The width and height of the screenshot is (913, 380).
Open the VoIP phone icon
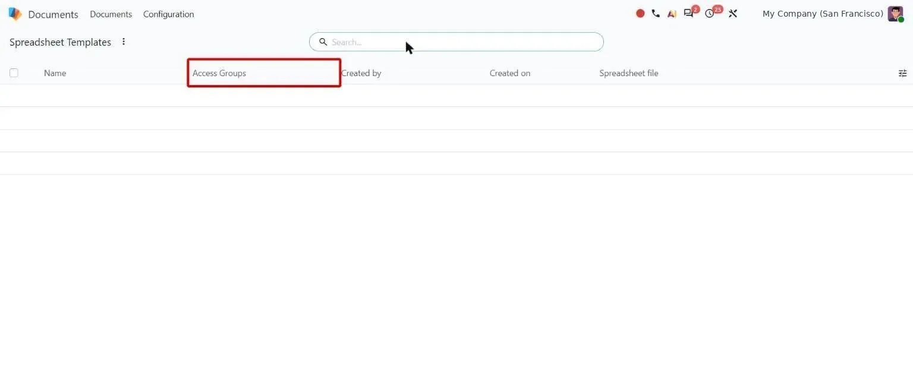(656, 13)
